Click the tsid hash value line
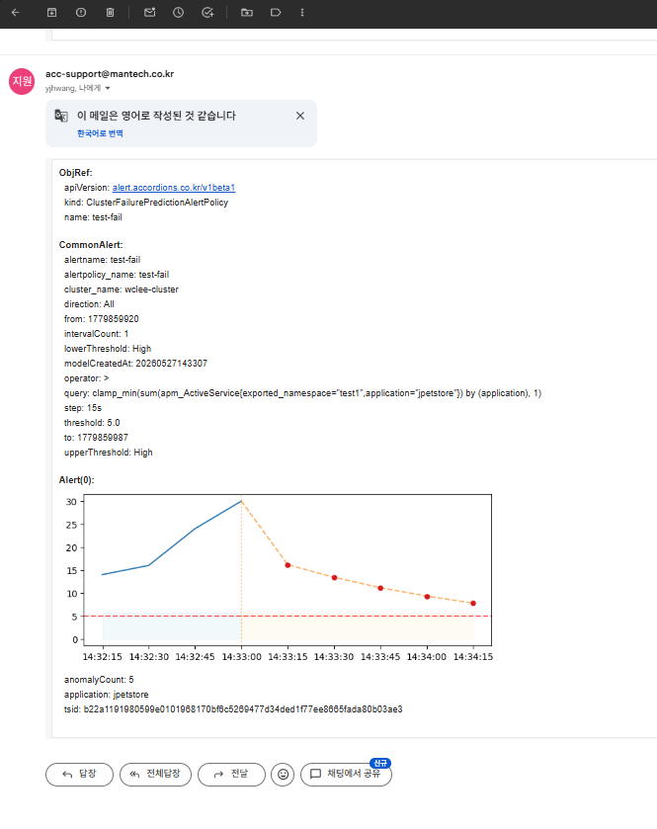657x829 pixels. 233,709
